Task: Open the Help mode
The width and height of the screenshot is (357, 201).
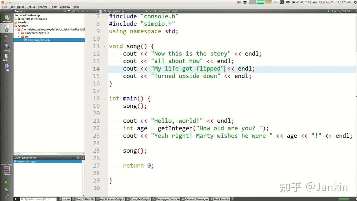Action: click(6, 67)
